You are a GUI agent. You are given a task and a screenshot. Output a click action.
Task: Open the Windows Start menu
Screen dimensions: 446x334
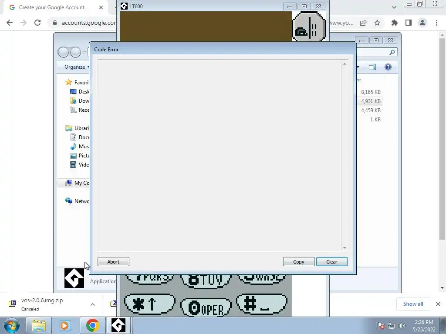(x=12, y=325)
